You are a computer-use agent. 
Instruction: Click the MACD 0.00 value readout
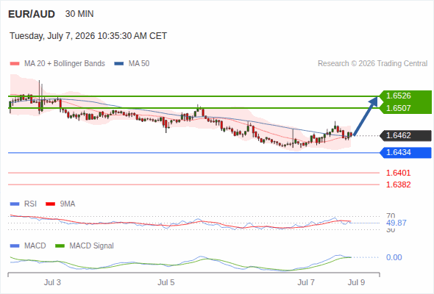click(394, 257)
